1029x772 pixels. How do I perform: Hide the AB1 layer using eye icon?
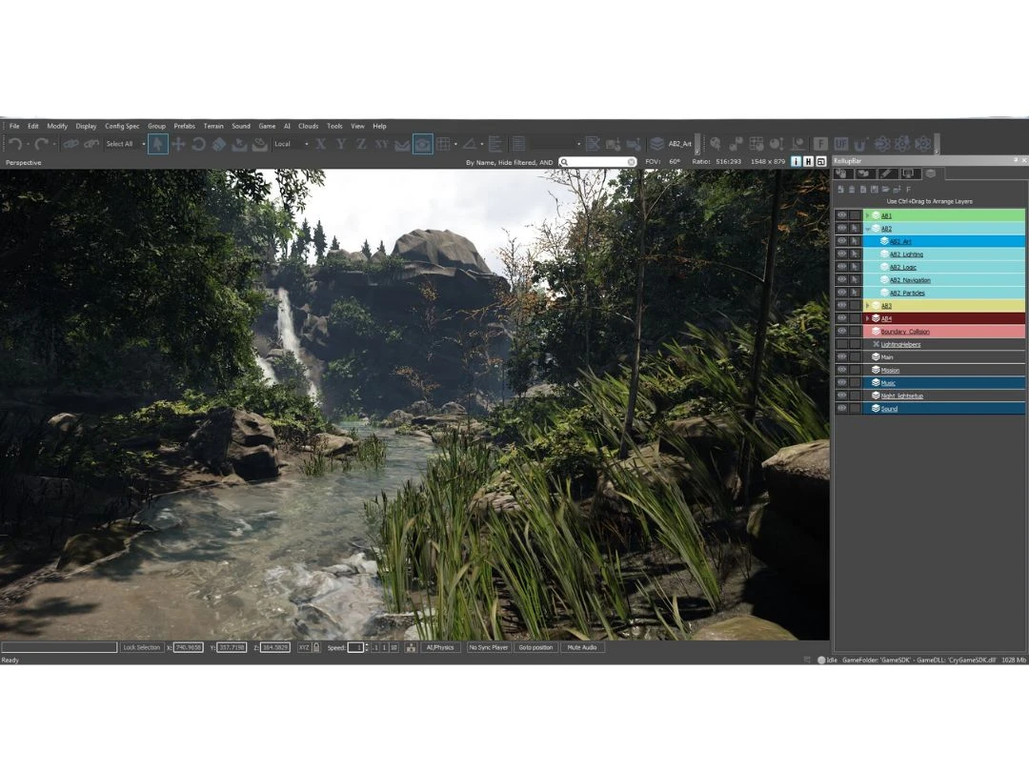point(841,215)
